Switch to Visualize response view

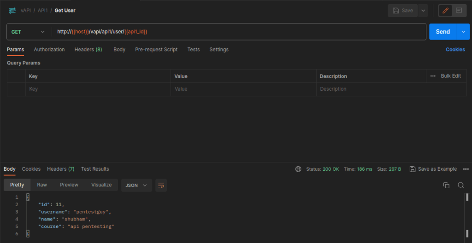point(101,185)
